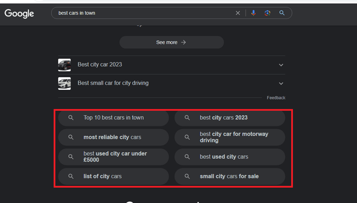Screen dimensions: 357x203
Task: Click the 'See more' button
Action: 171,42
